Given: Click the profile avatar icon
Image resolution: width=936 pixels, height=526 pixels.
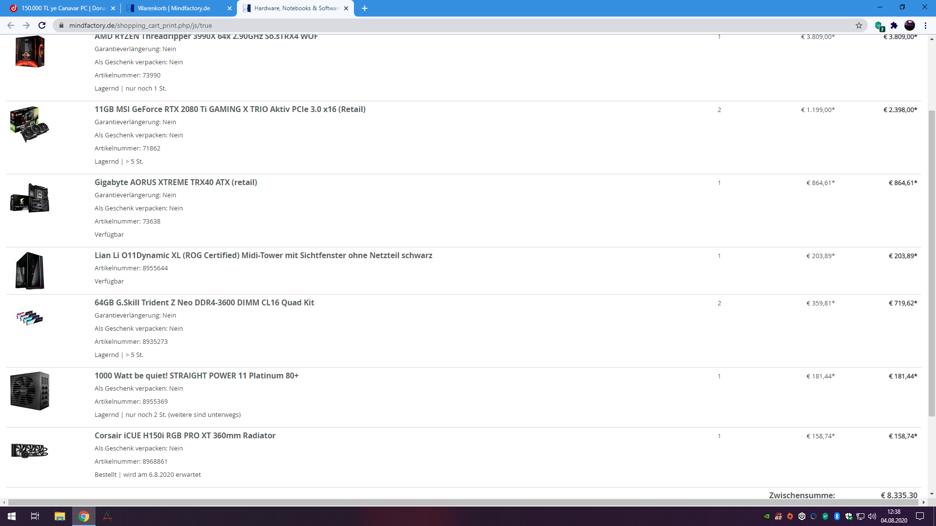Looking at the screenshot, I should pos(909,25).
